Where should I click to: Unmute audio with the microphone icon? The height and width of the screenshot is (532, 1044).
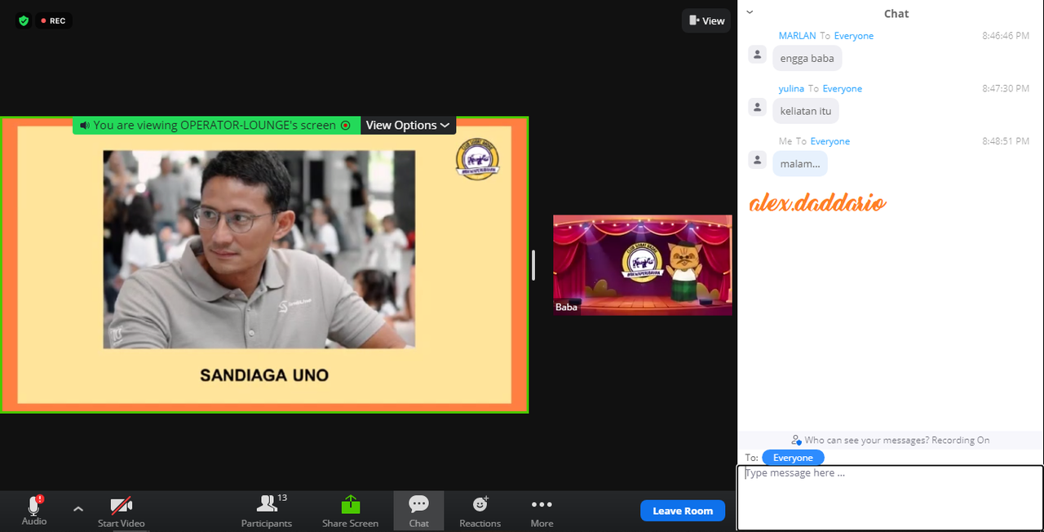34,505
